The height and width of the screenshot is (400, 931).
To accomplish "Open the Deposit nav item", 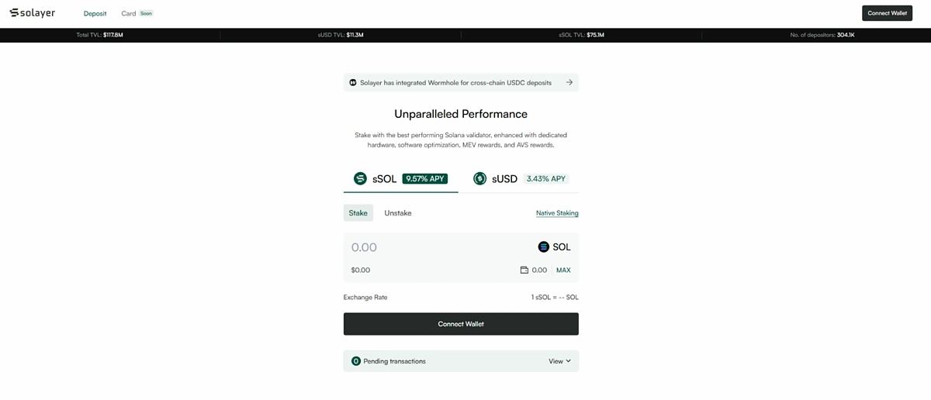I will [95, 13].
